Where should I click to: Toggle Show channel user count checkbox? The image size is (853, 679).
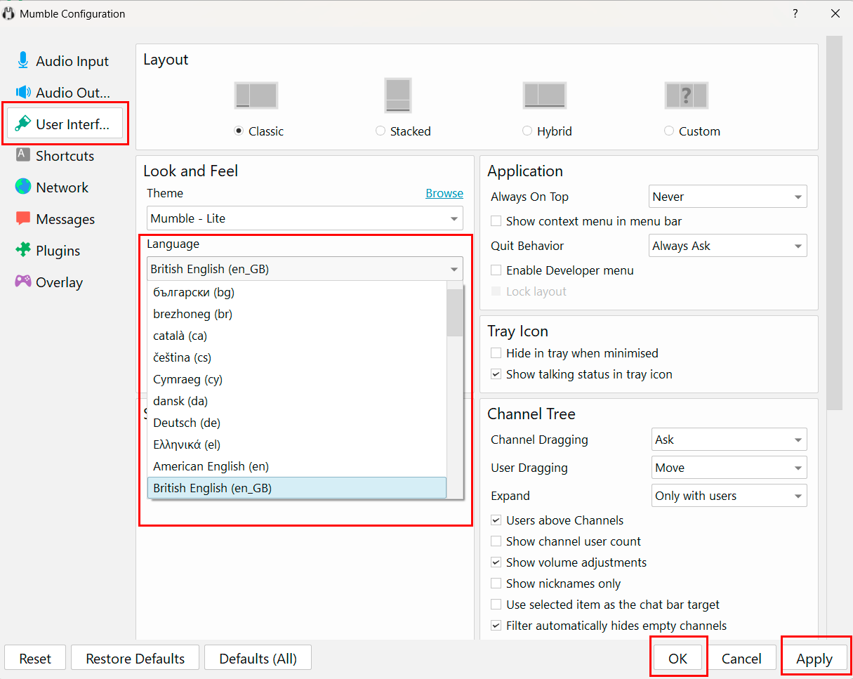click(496, 541)
